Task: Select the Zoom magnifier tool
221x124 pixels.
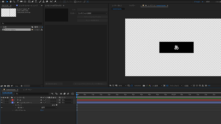Action: click(x=14, y=2)
